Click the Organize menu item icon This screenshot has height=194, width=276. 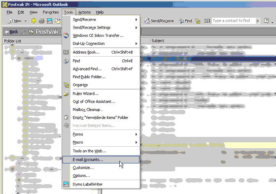click(66, 85)
